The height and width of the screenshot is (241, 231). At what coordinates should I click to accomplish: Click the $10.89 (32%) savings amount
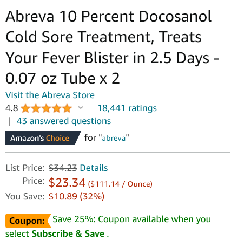click(76, 196)
